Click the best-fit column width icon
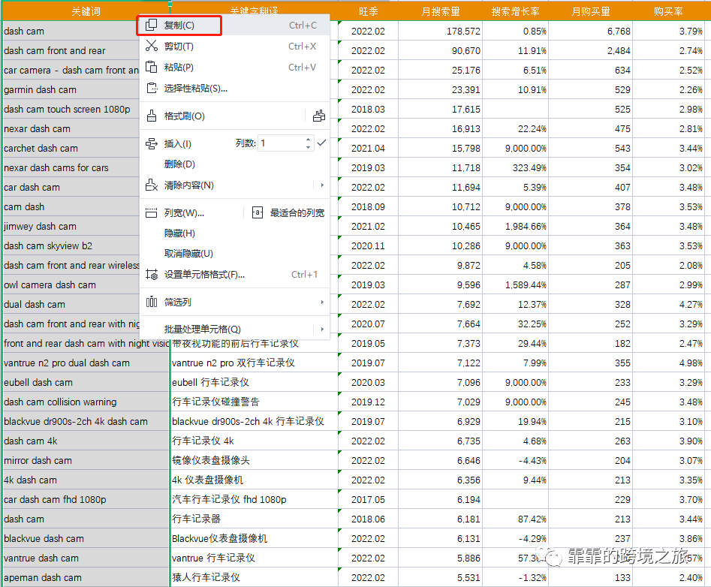This screenshot has height=587, width=711. click(257, 212)
